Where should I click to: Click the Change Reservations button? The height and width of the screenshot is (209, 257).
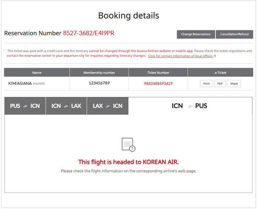[196, 34]
